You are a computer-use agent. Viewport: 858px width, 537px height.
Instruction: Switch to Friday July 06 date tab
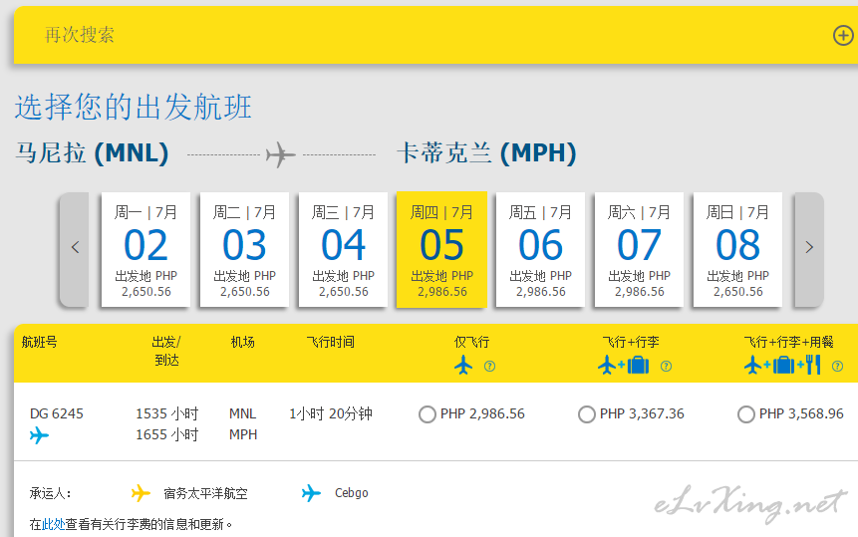540,248
